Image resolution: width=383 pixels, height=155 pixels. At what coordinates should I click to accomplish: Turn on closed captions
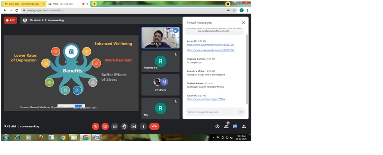click(x=114, y=126)
